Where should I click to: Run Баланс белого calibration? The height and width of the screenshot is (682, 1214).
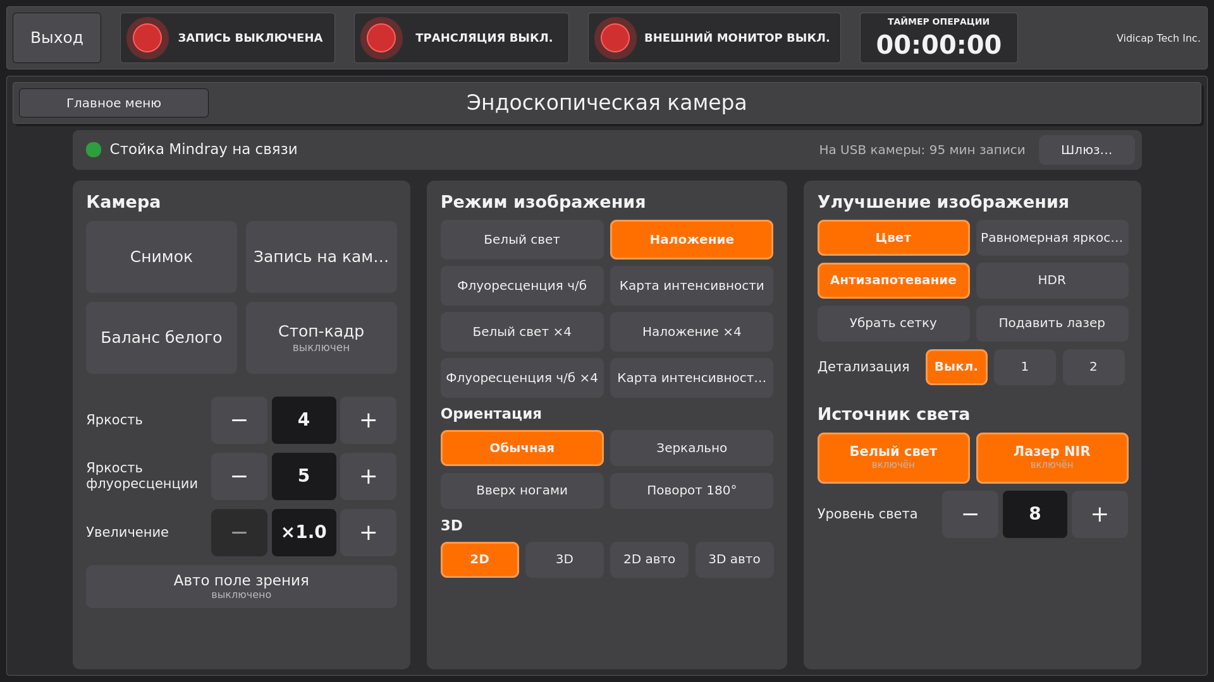[161, 338]
